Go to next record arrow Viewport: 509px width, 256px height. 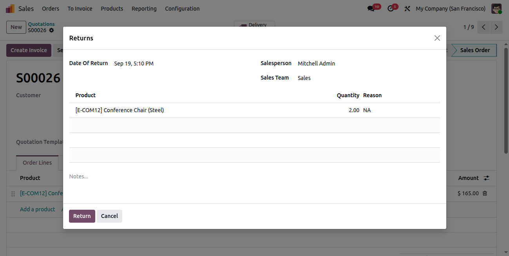(496, 27)
